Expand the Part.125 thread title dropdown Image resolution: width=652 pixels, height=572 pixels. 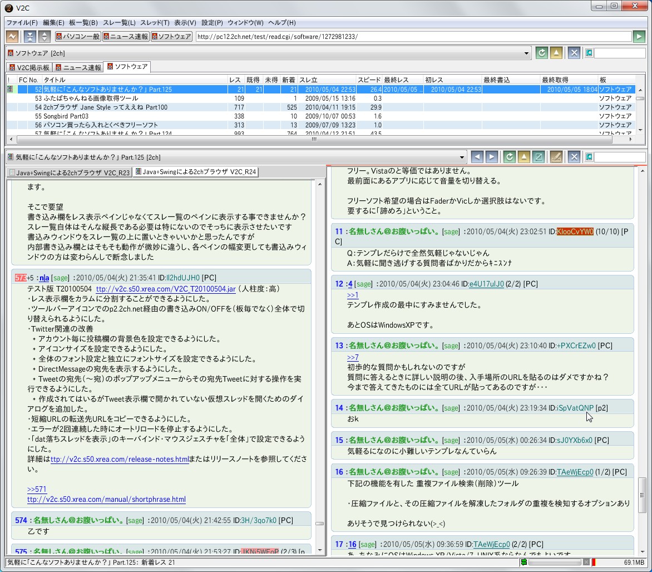point(462,157)
